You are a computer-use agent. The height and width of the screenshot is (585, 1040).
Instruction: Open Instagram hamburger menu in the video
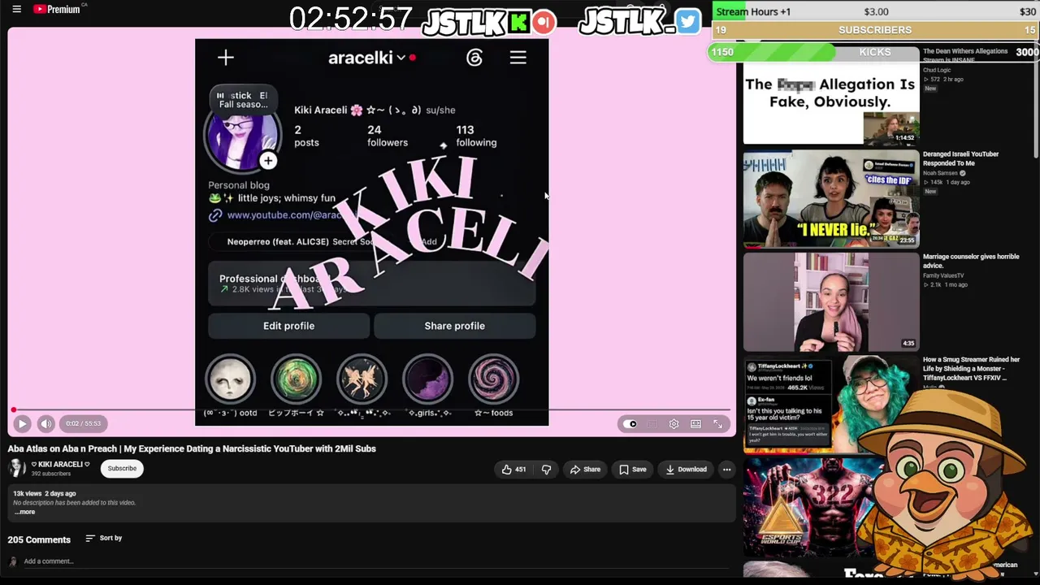tap(518, 58)
